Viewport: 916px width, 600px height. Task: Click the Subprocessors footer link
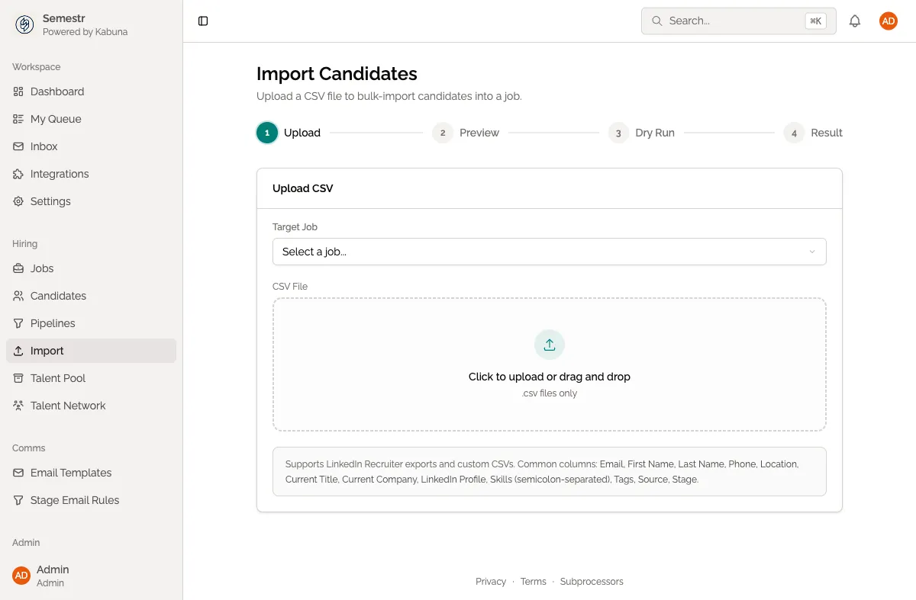(592, 581)
